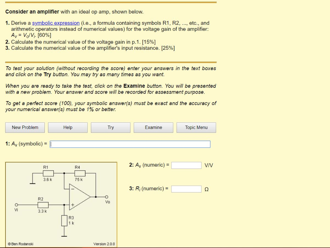Click the Ω unit label
Image resolution: width=330 pixels, height=248 pixels.
pyautogui.click(x=207, y=189)
